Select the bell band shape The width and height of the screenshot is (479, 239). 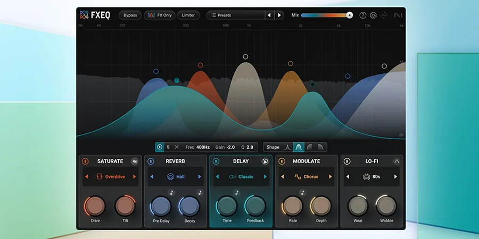point(299,147)
